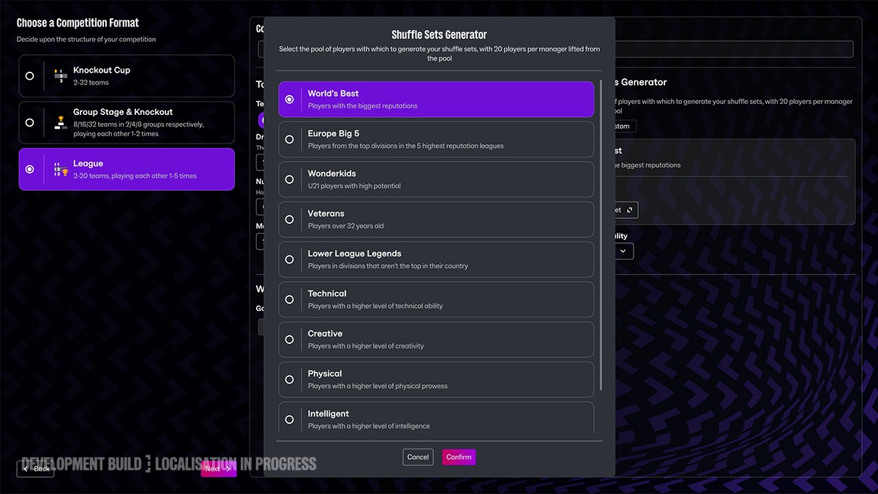Click the '2-32 teams' description text
The width and height of the screenshot is (878, 494).
[91, 83]
